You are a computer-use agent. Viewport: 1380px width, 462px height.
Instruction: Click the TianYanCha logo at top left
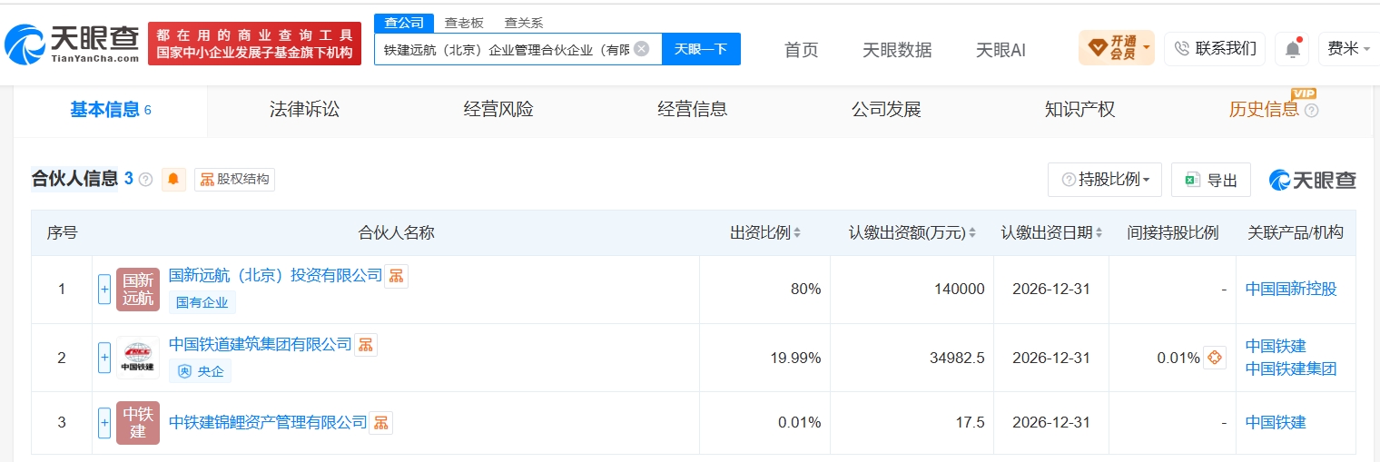[73, 44]
